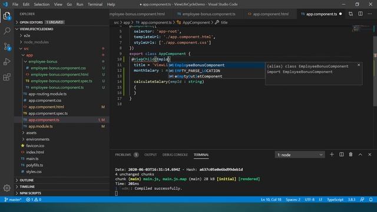Click the feedback icon in status bar
This screenshot has width=377, height=212.
pyautogui.click(x=362, y=200)
